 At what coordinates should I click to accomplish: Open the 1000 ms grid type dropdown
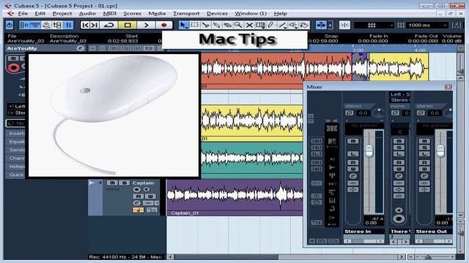click(428, 26)
